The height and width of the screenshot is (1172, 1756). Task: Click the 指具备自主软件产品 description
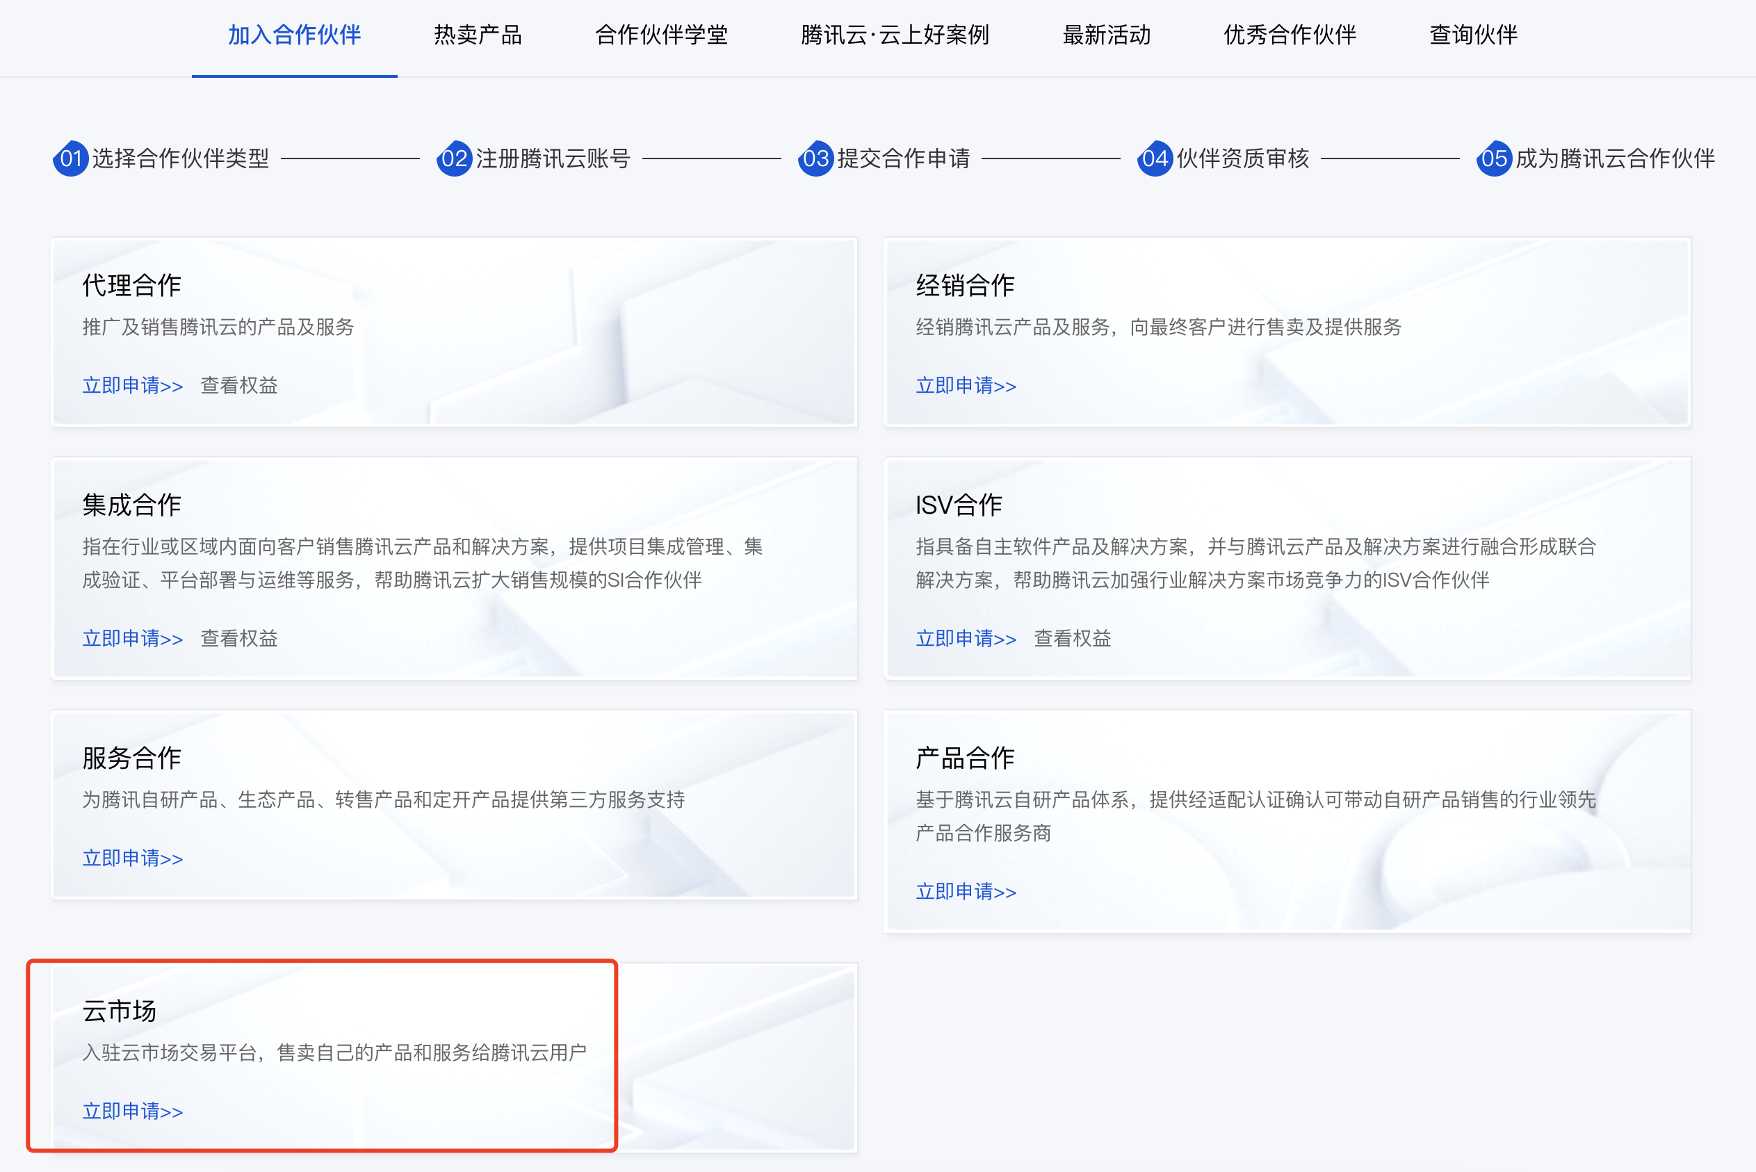tap(1256, 563)
